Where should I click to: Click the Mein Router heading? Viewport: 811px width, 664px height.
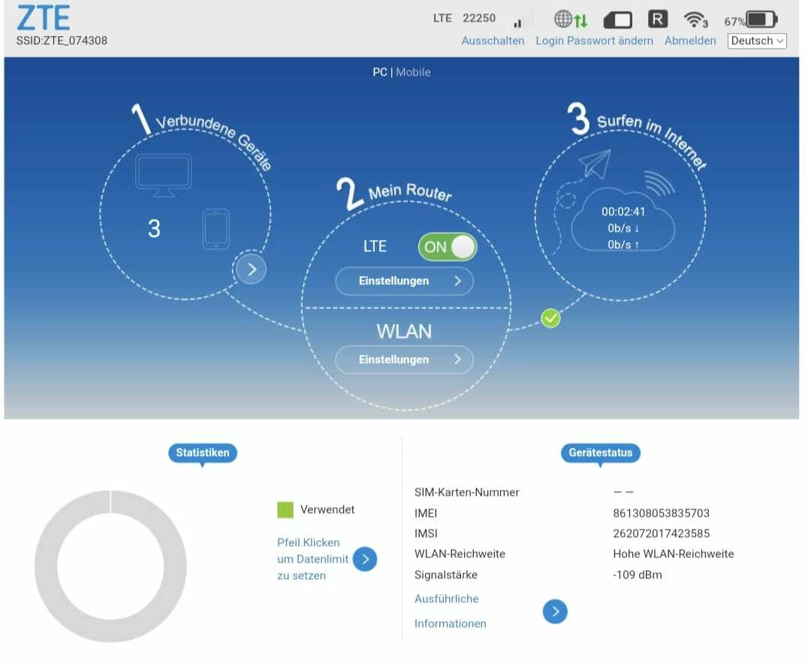tap(410, 192)
